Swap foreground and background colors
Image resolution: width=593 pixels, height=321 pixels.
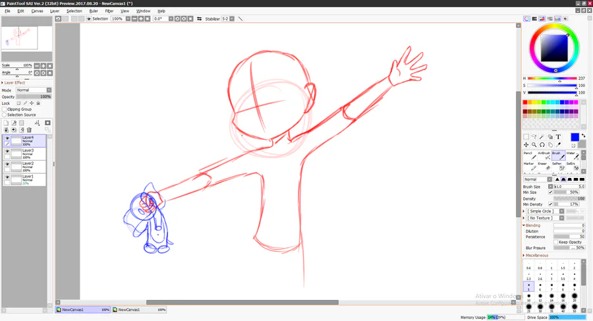pos(583,136)
